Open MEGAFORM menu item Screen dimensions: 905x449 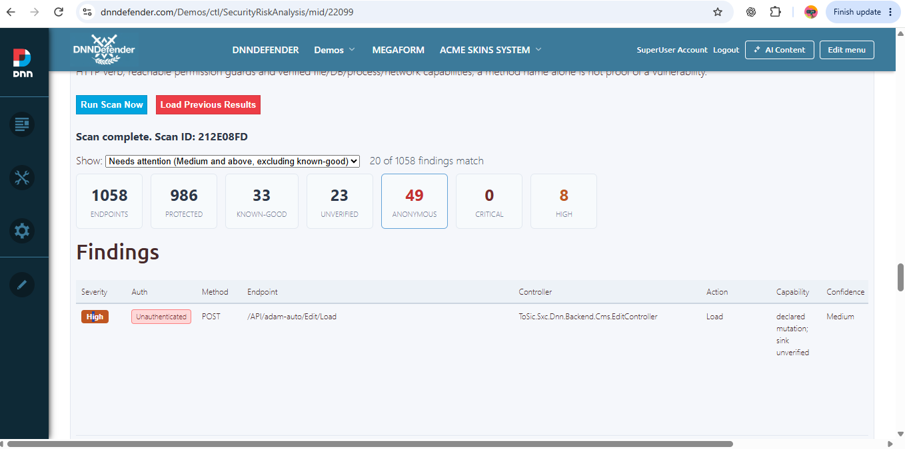coord(398,50)
